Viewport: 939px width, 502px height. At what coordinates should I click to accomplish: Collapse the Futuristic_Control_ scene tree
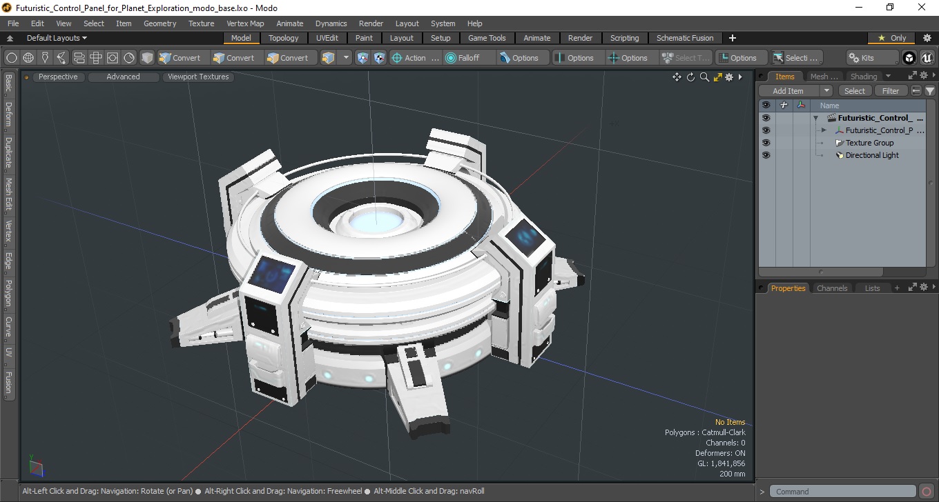(815, 118)
